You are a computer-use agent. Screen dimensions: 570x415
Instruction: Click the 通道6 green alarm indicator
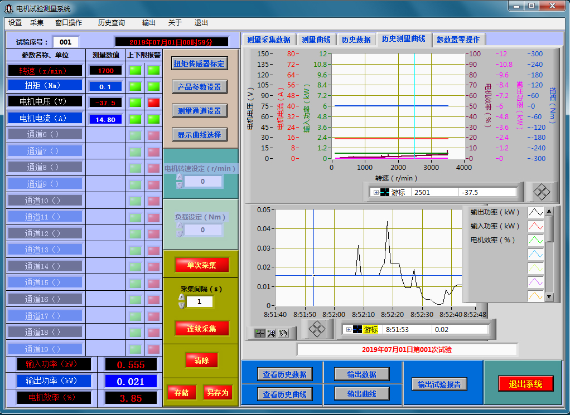coord(135,135)
